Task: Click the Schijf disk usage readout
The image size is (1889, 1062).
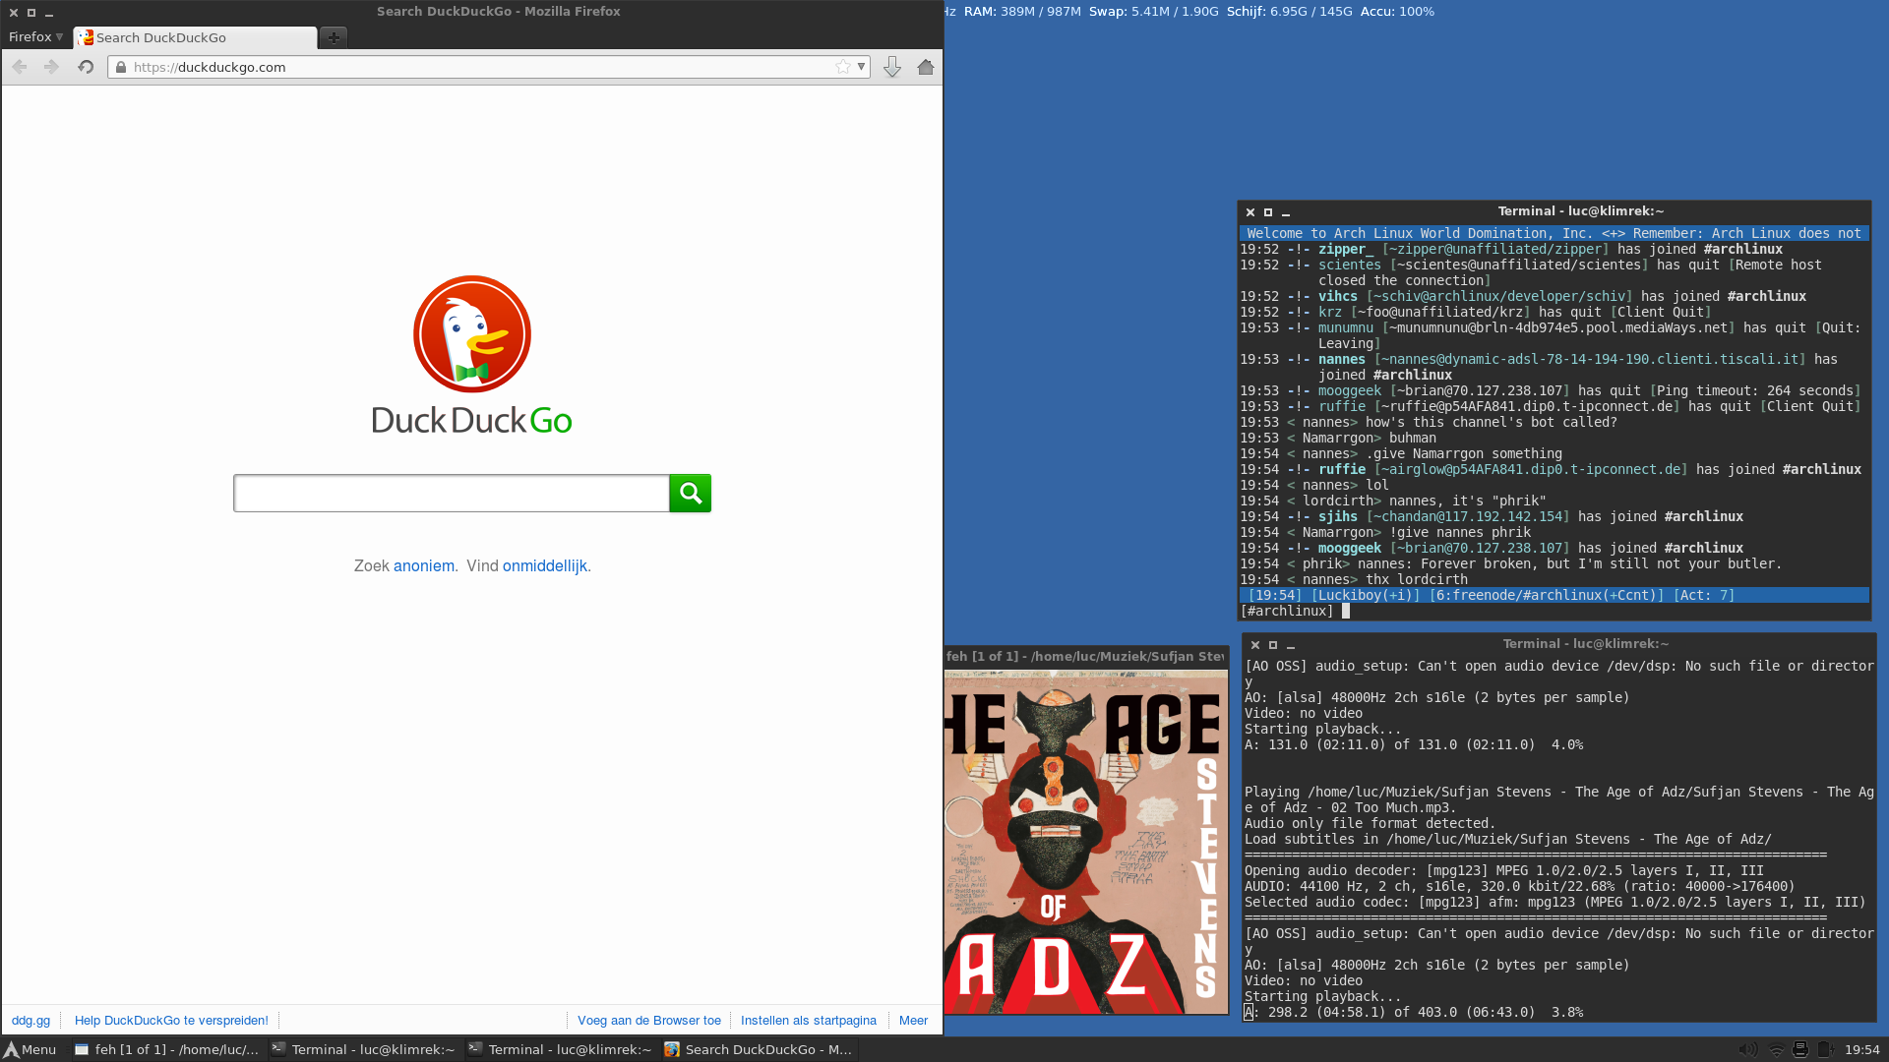Action: click(1289, 12)
